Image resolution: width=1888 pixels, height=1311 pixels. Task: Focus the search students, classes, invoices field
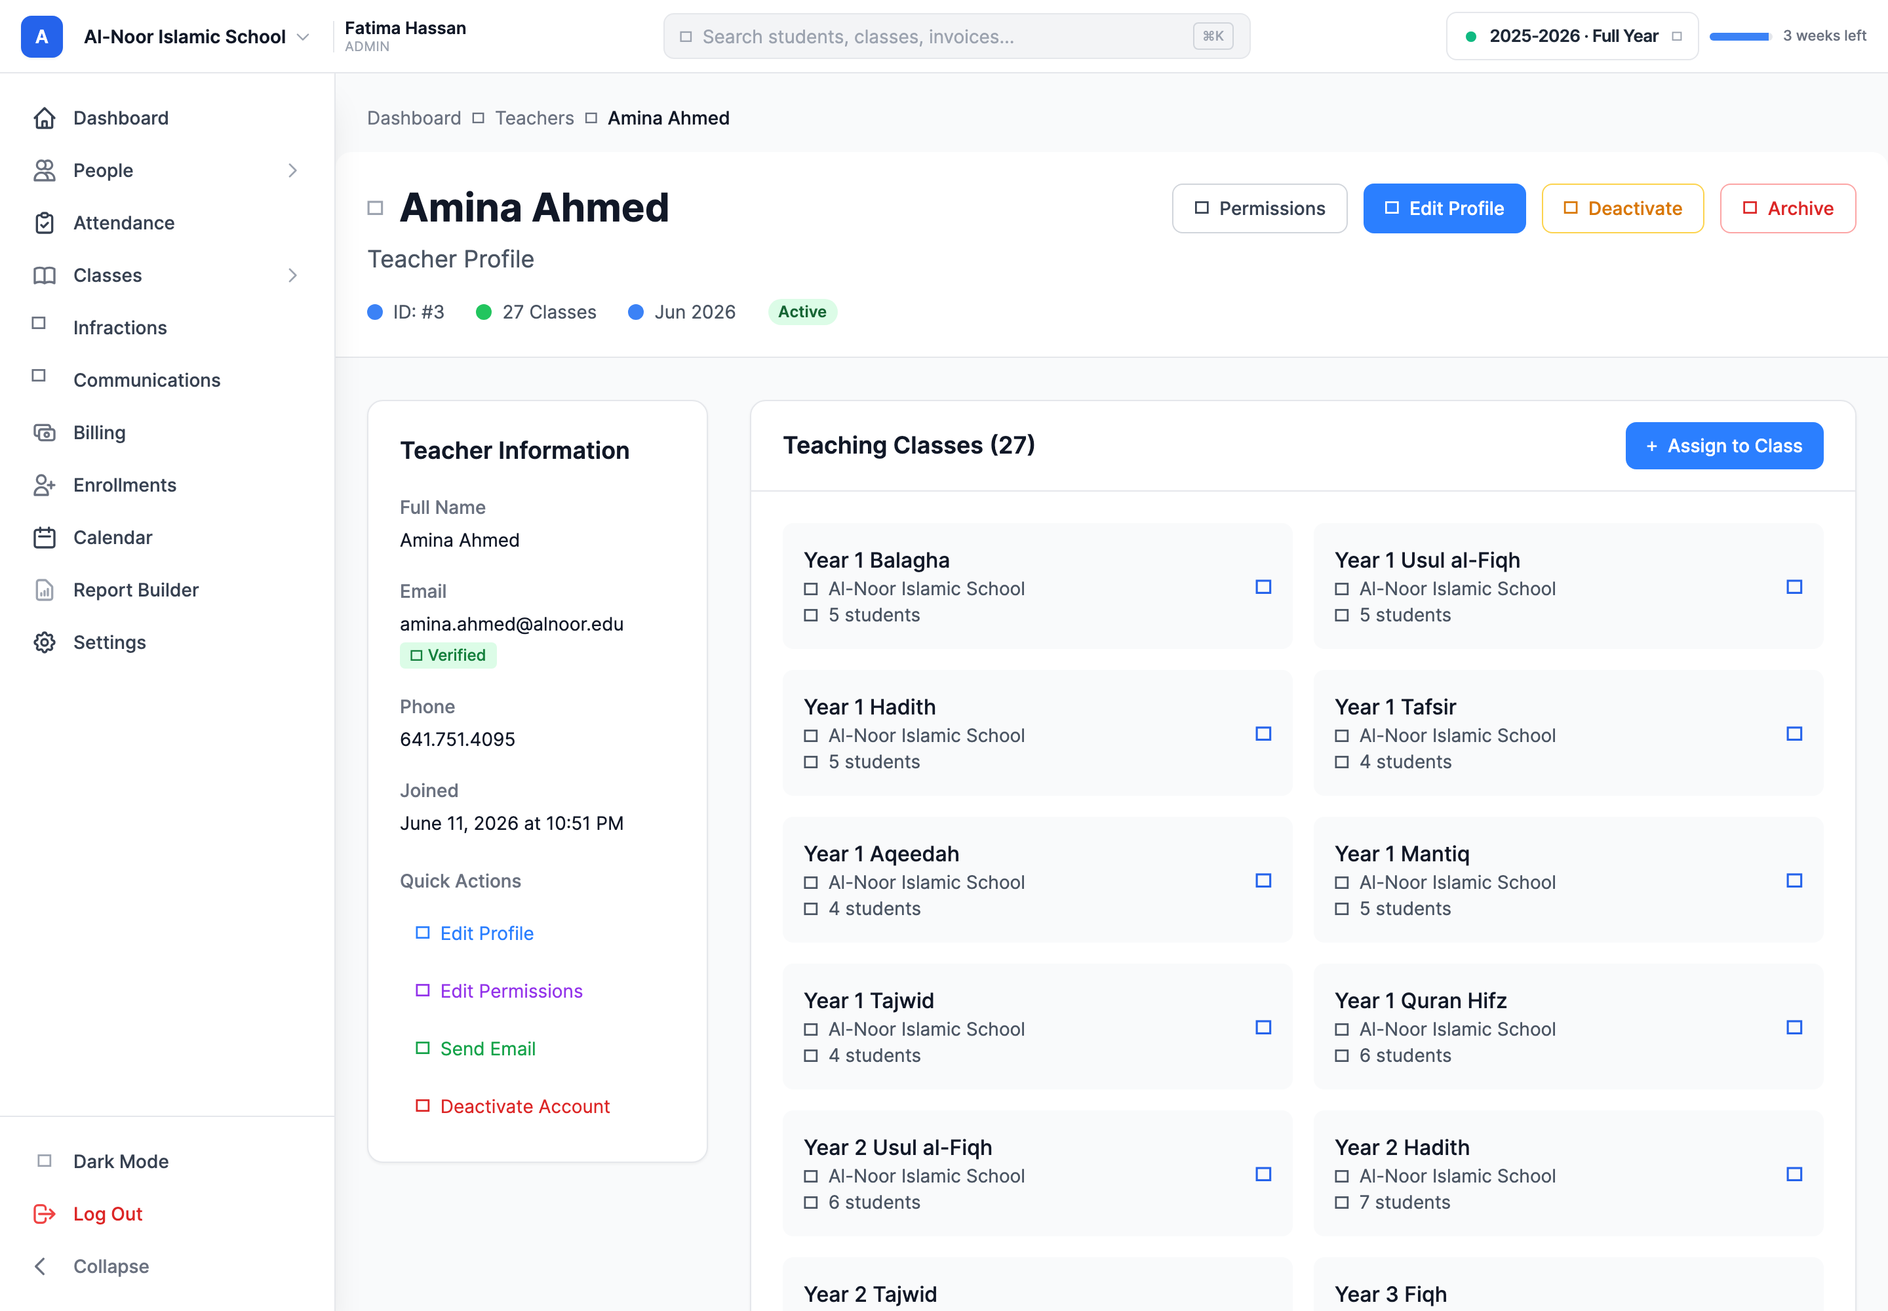click(956, 36)
